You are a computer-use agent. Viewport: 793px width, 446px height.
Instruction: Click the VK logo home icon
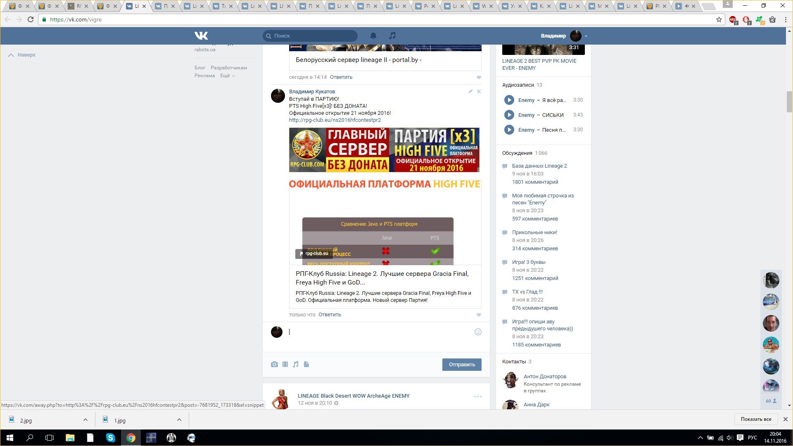(201, 36)
